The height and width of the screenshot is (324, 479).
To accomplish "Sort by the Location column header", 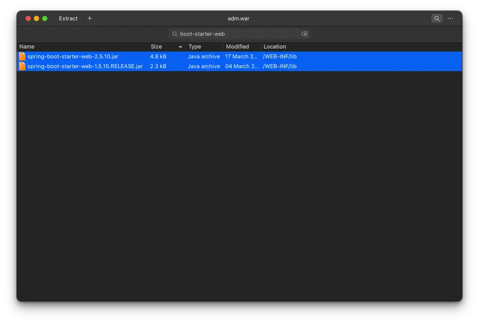I will tap(362, 47).
